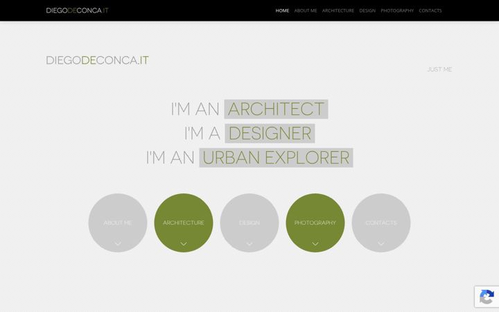499x312 pixels.
Task: Click the reCAPTCHA badge icon
Action: point(487,297)
